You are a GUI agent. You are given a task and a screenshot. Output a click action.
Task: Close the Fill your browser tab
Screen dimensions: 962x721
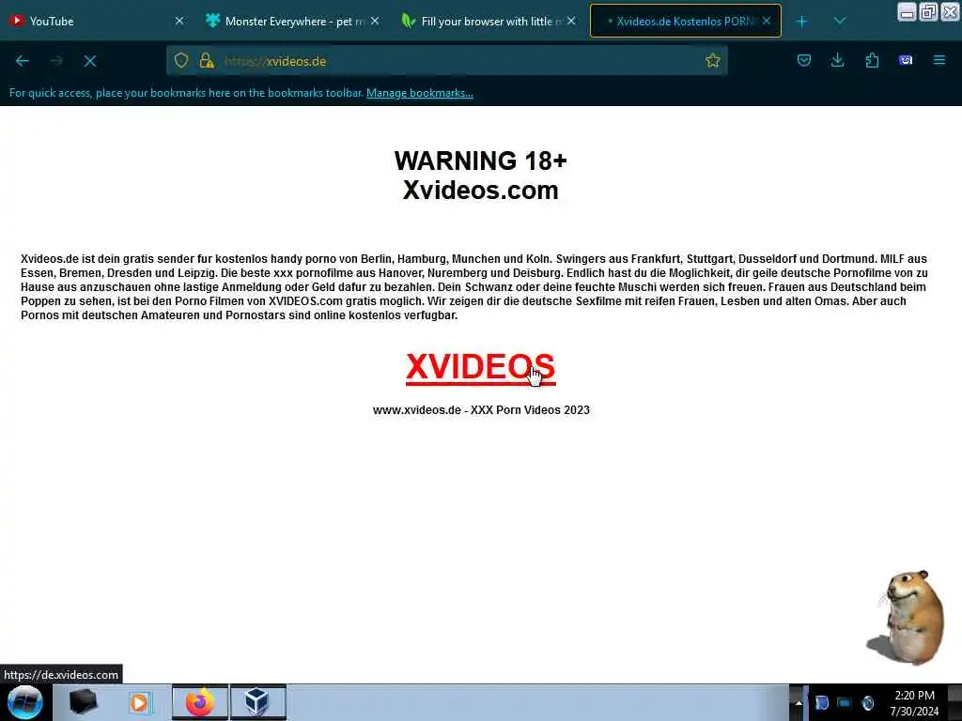pos(571,21)
